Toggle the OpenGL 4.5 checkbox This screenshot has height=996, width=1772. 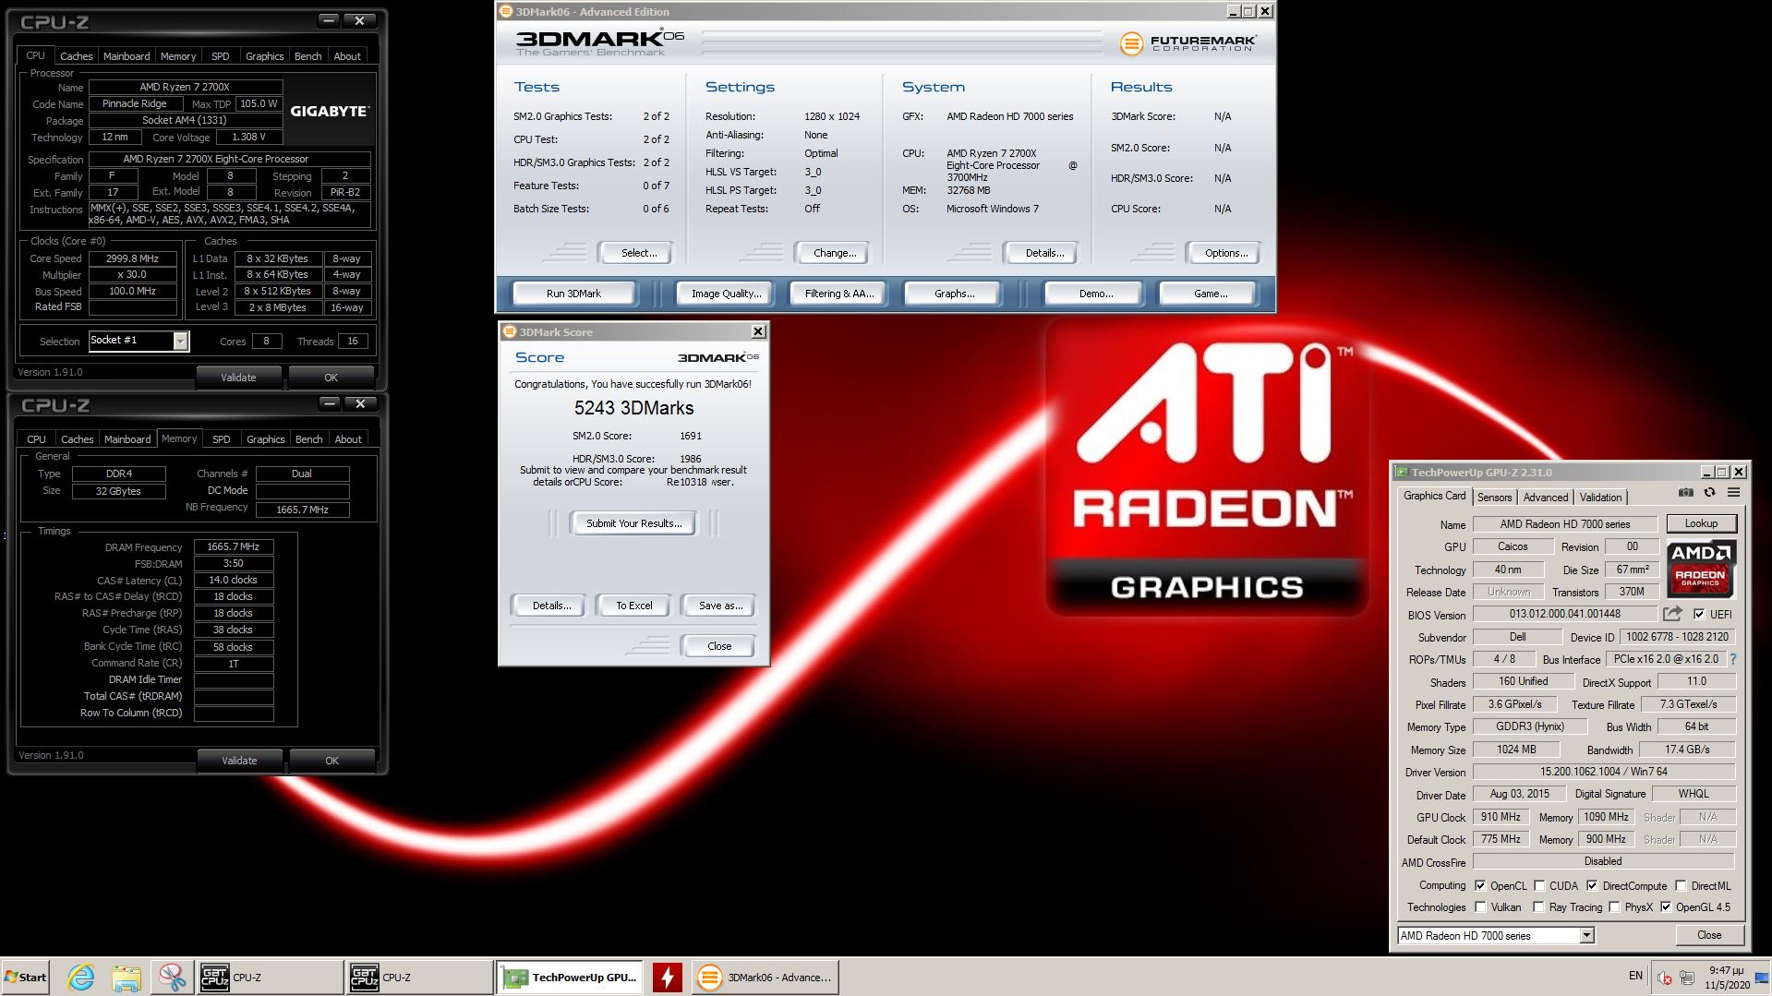pyautogui.click(x=1666, y=907)
